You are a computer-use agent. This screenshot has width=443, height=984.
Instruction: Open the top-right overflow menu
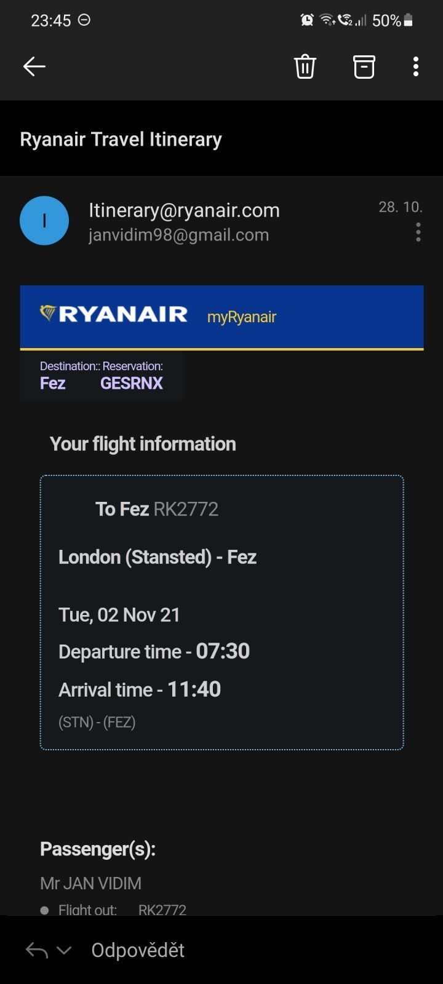(416, 66)
